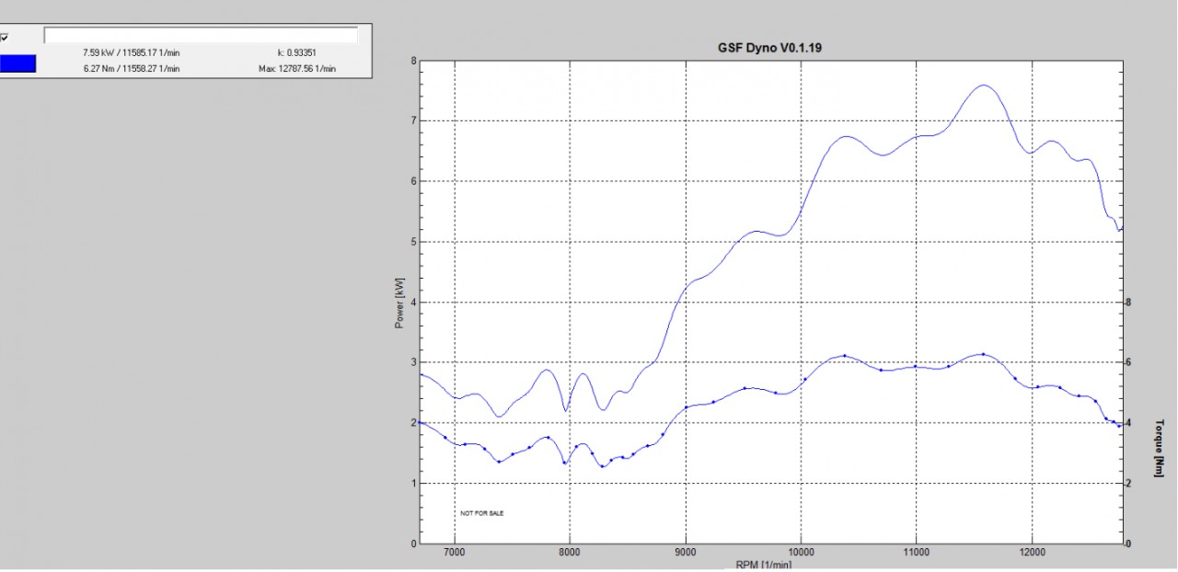
Task: Click the empty run name text field
Action: [x=201, y=35]
